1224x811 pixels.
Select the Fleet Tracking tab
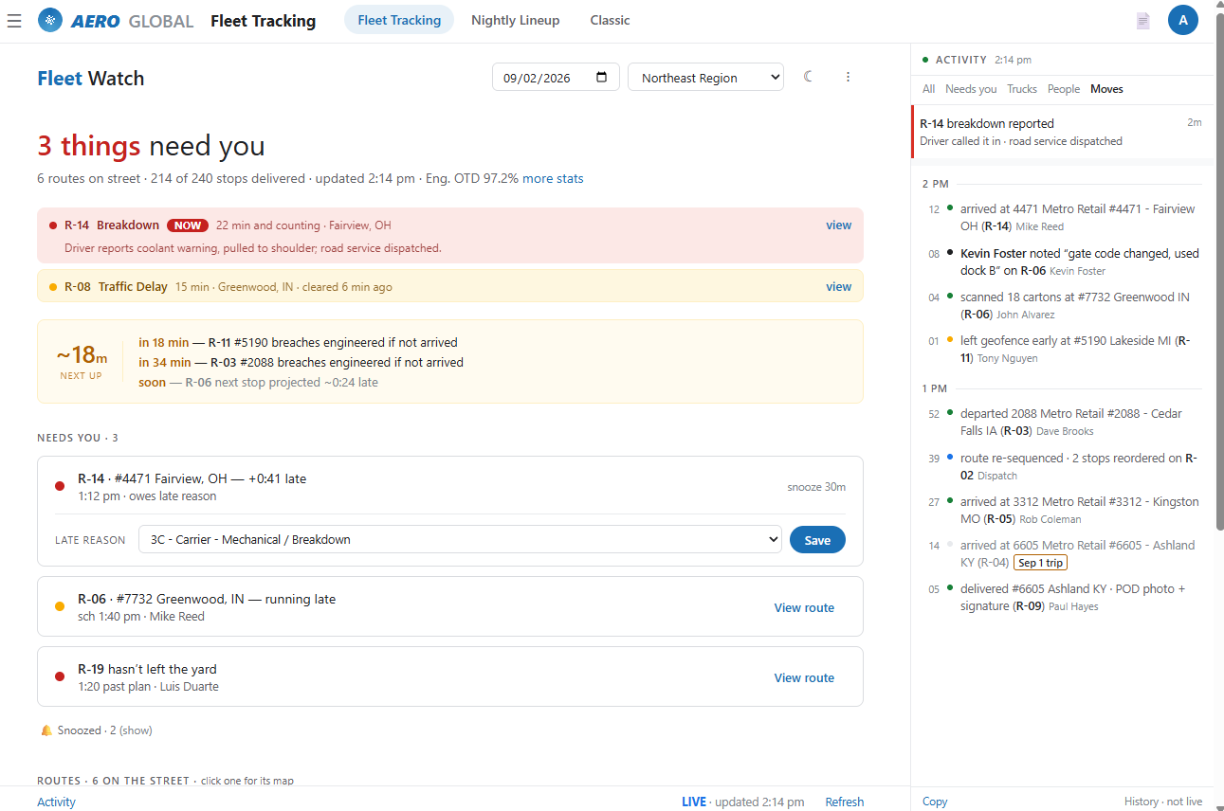[x=399, y=20]
